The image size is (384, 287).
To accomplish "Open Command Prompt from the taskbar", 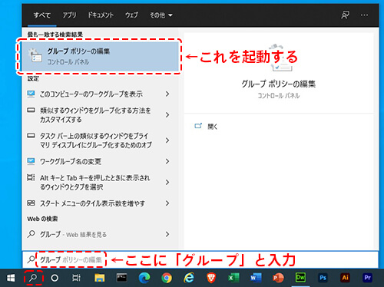I will pos(121,278).
